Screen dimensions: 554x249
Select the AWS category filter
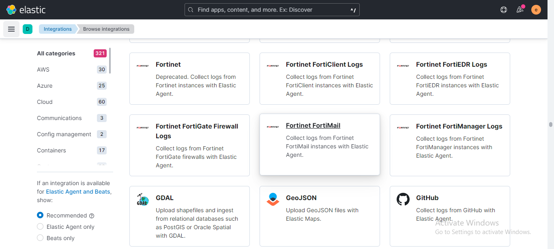point(43,70)
